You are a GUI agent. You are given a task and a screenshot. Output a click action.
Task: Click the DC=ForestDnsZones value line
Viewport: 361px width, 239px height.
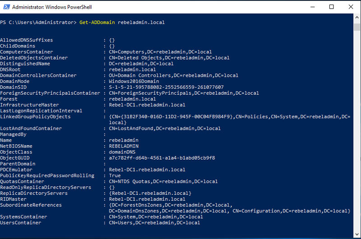171,205
